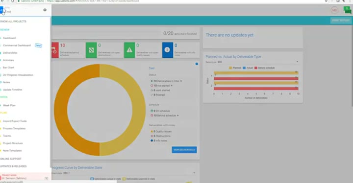
Task: Expand '10 not started' arrow
Action: (172, 86)
